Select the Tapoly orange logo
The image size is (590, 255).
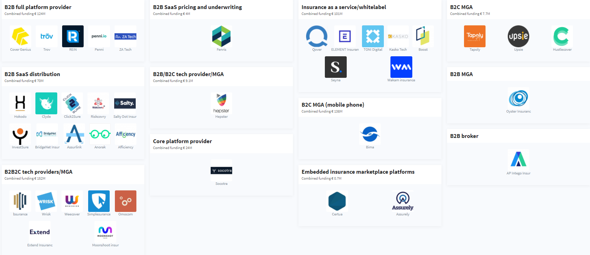475,36
